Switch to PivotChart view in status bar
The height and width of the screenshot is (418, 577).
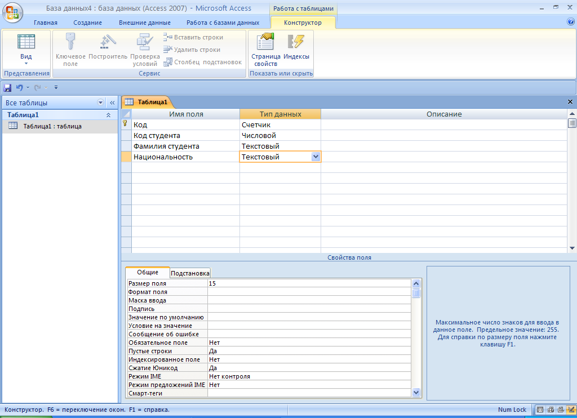561,410
